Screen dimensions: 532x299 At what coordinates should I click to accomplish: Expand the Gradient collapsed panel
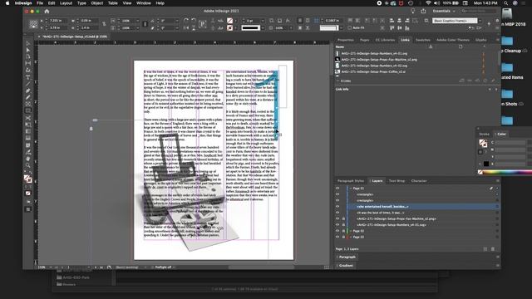point(346,266)
